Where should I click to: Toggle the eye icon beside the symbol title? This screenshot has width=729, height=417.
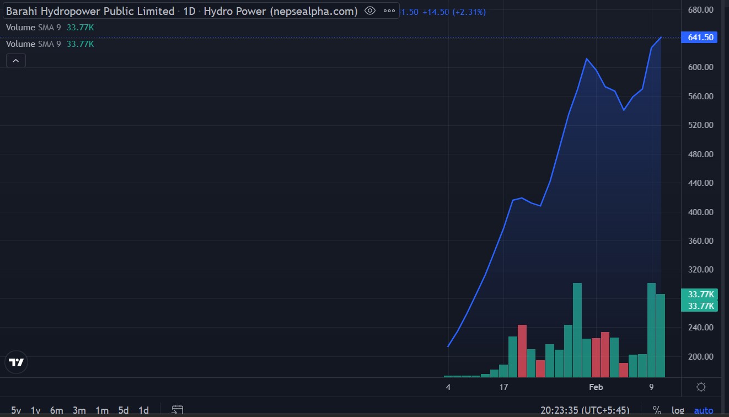coord(370,10)
